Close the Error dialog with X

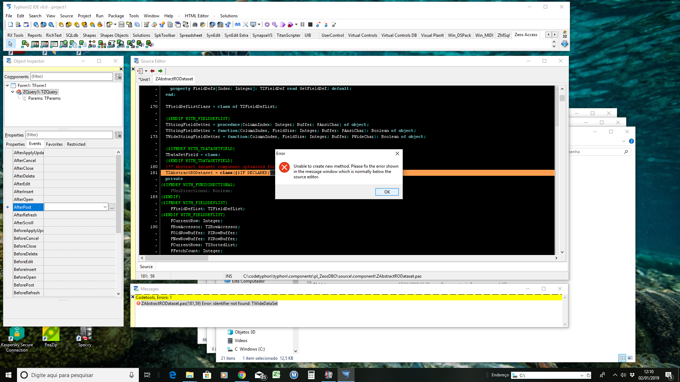397,154
